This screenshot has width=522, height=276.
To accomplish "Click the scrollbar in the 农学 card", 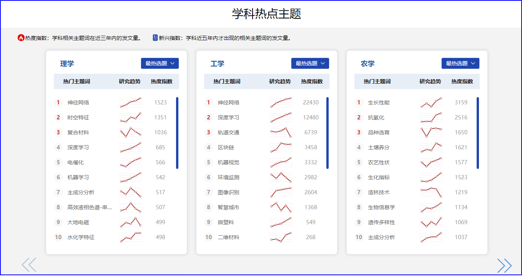I will [x=478, y=133].
